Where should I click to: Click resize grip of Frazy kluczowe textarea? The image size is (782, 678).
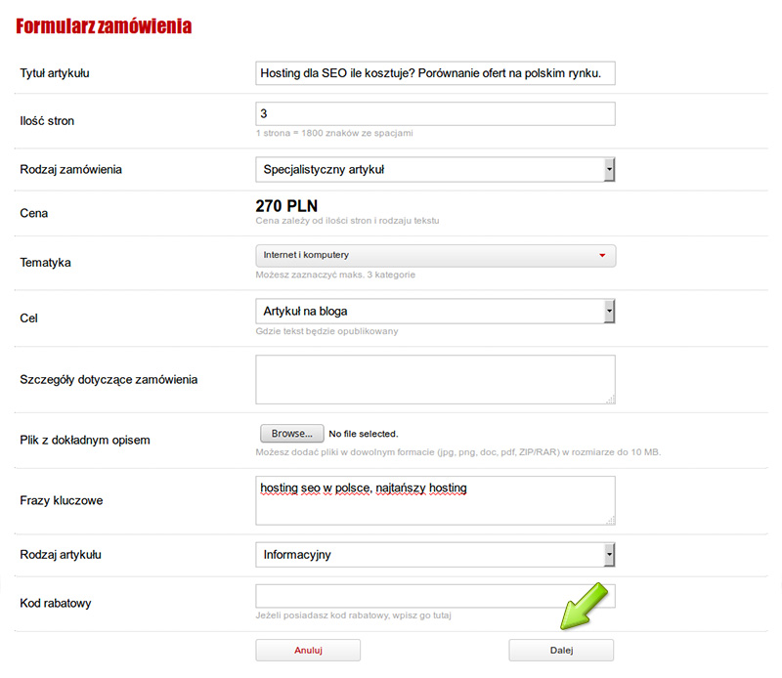pos(610,520)
